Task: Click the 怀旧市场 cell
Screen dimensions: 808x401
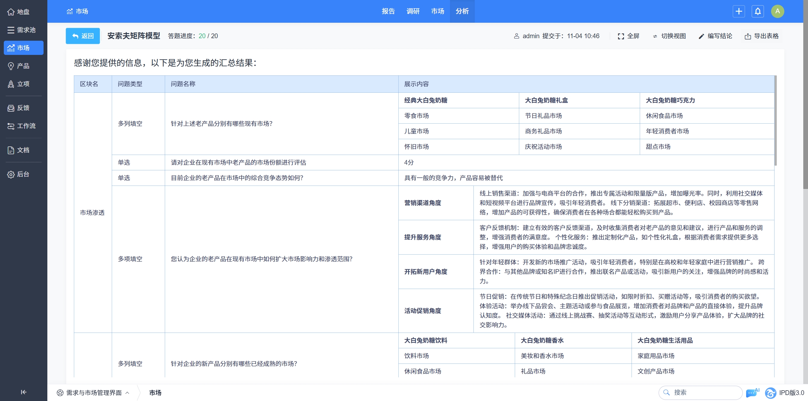Action: click(x=459, y=147)
